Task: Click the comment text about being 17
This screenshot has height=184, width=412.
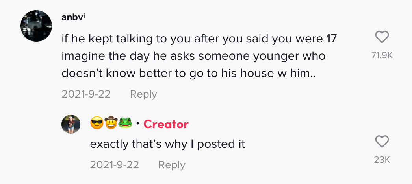Action: (199, 56)
